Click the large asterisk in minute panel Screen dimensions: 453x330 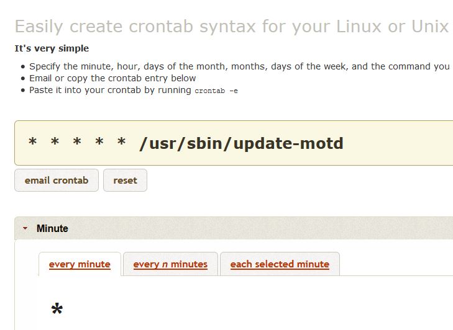point(57,310)
